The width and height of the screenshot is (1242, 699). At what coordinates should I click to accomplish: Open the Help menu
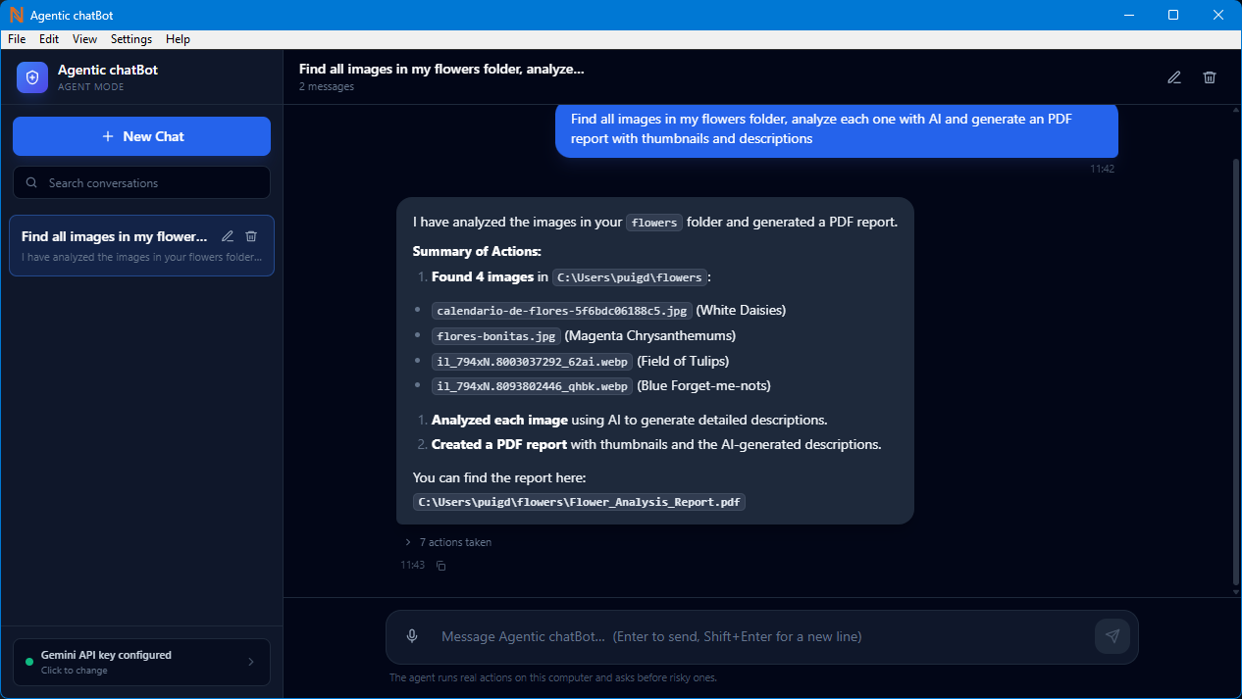pos(179,39)
